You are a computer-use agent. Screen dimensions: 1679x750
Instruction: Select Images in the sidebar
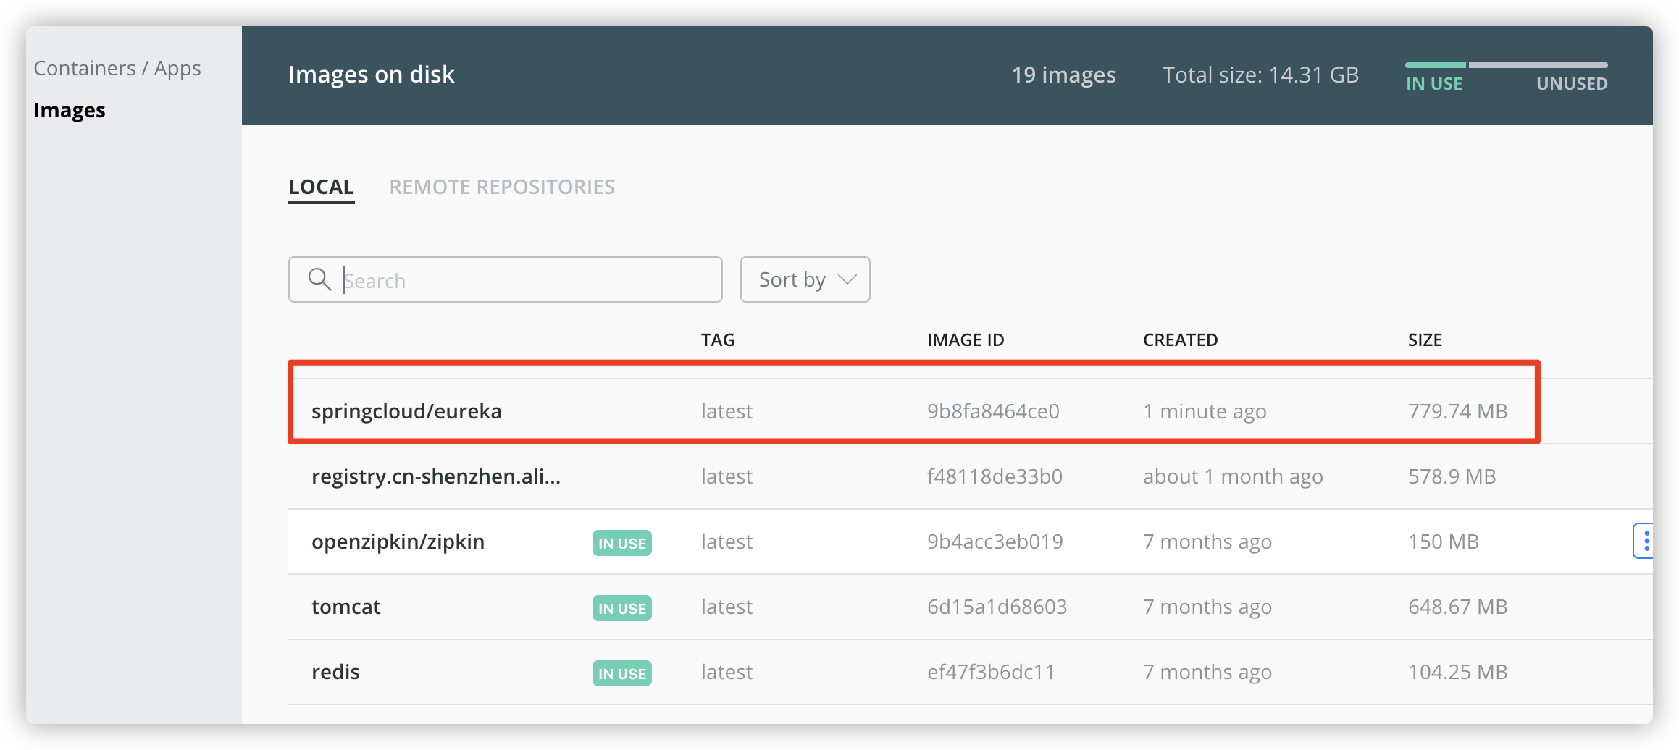point(70,110)
